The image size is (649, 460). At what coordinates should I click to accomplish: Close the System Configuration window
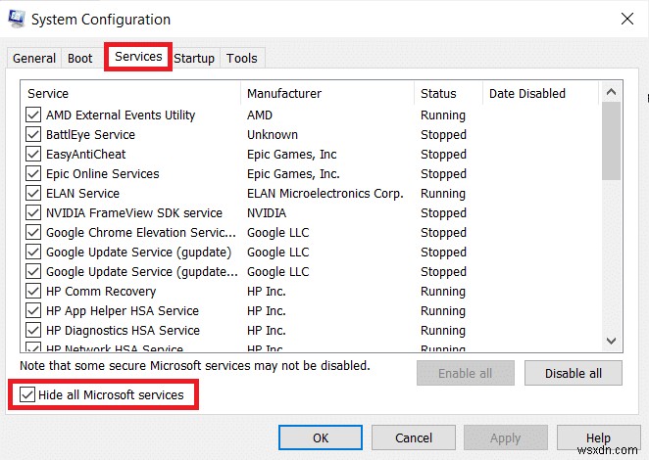(626, 19)
